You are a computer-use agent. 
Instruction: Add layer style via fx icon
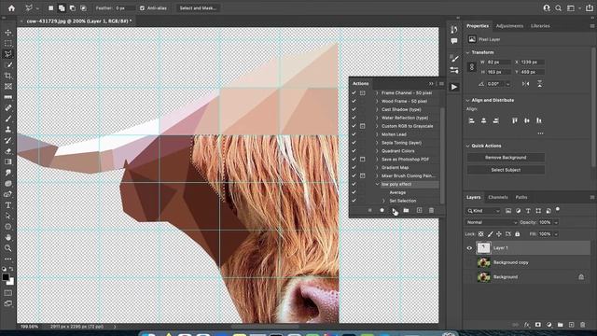[526, 325]
